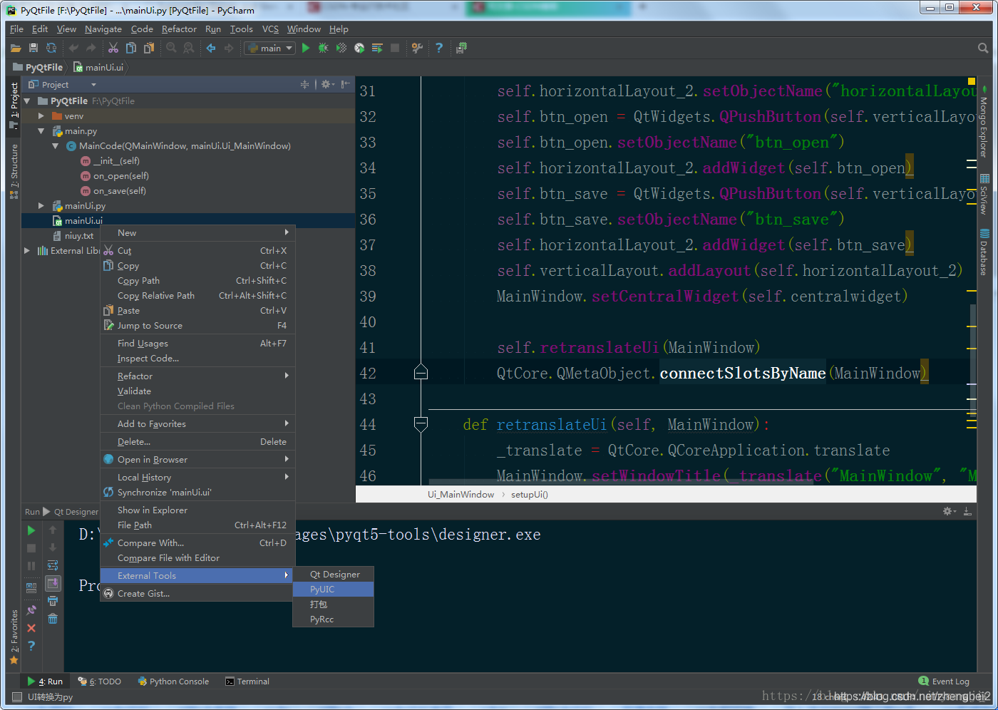Screen dimensions: 998x710
Task: Choose Copy Path in context menu
Action: (x=197, y=281)
